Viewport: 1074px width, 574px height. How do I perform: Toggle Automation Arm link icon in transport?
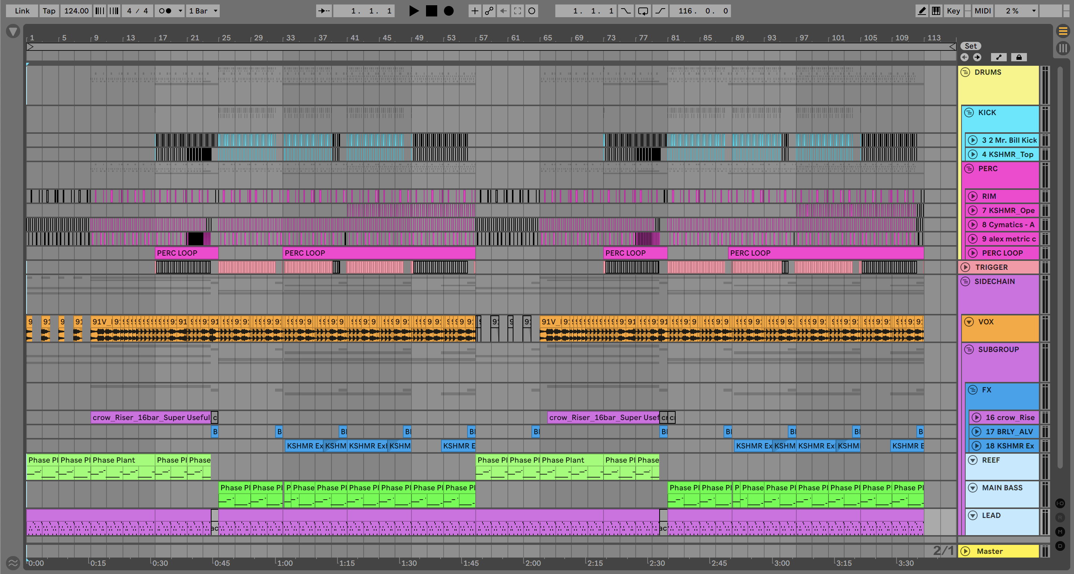click(x=489, y=11)
